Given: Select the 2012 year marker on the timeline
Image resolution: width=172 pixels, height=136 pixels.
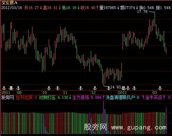Looking at the screenshot, I should (x=122, y=93).
